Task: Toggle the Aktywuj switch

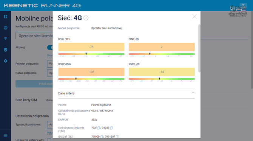Action: (x=50, y=48)
